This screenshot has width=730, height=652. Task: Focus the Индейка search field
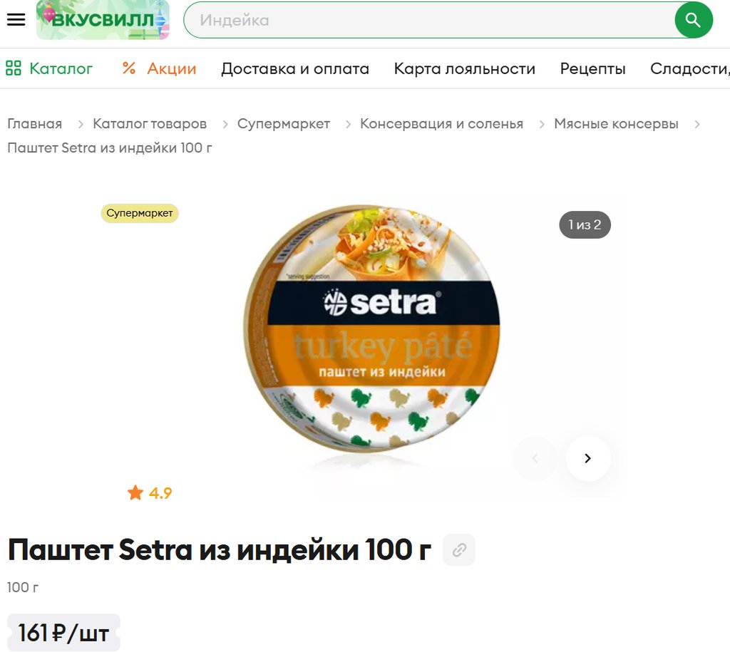[428, 20]
